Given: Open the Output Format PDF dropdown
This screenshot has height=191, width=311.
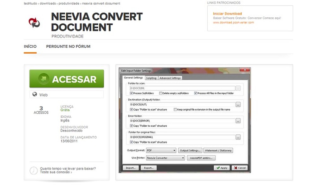Looking at the screenshot, I should (161, 150).
